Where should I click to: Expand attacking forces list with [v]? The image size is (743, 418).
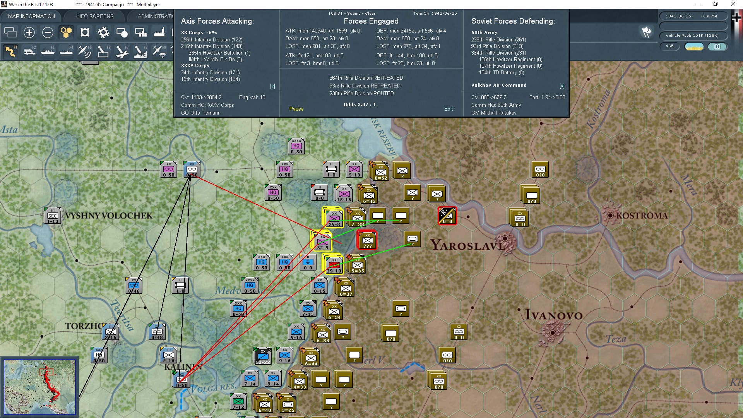pos(272,86)
